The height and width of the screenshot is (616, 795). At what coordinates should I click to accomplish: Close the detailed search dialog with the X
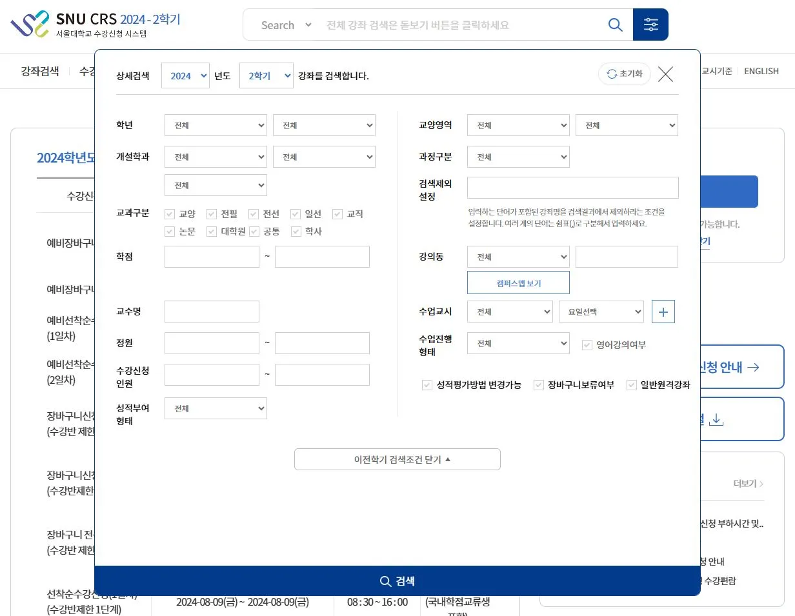665,74
